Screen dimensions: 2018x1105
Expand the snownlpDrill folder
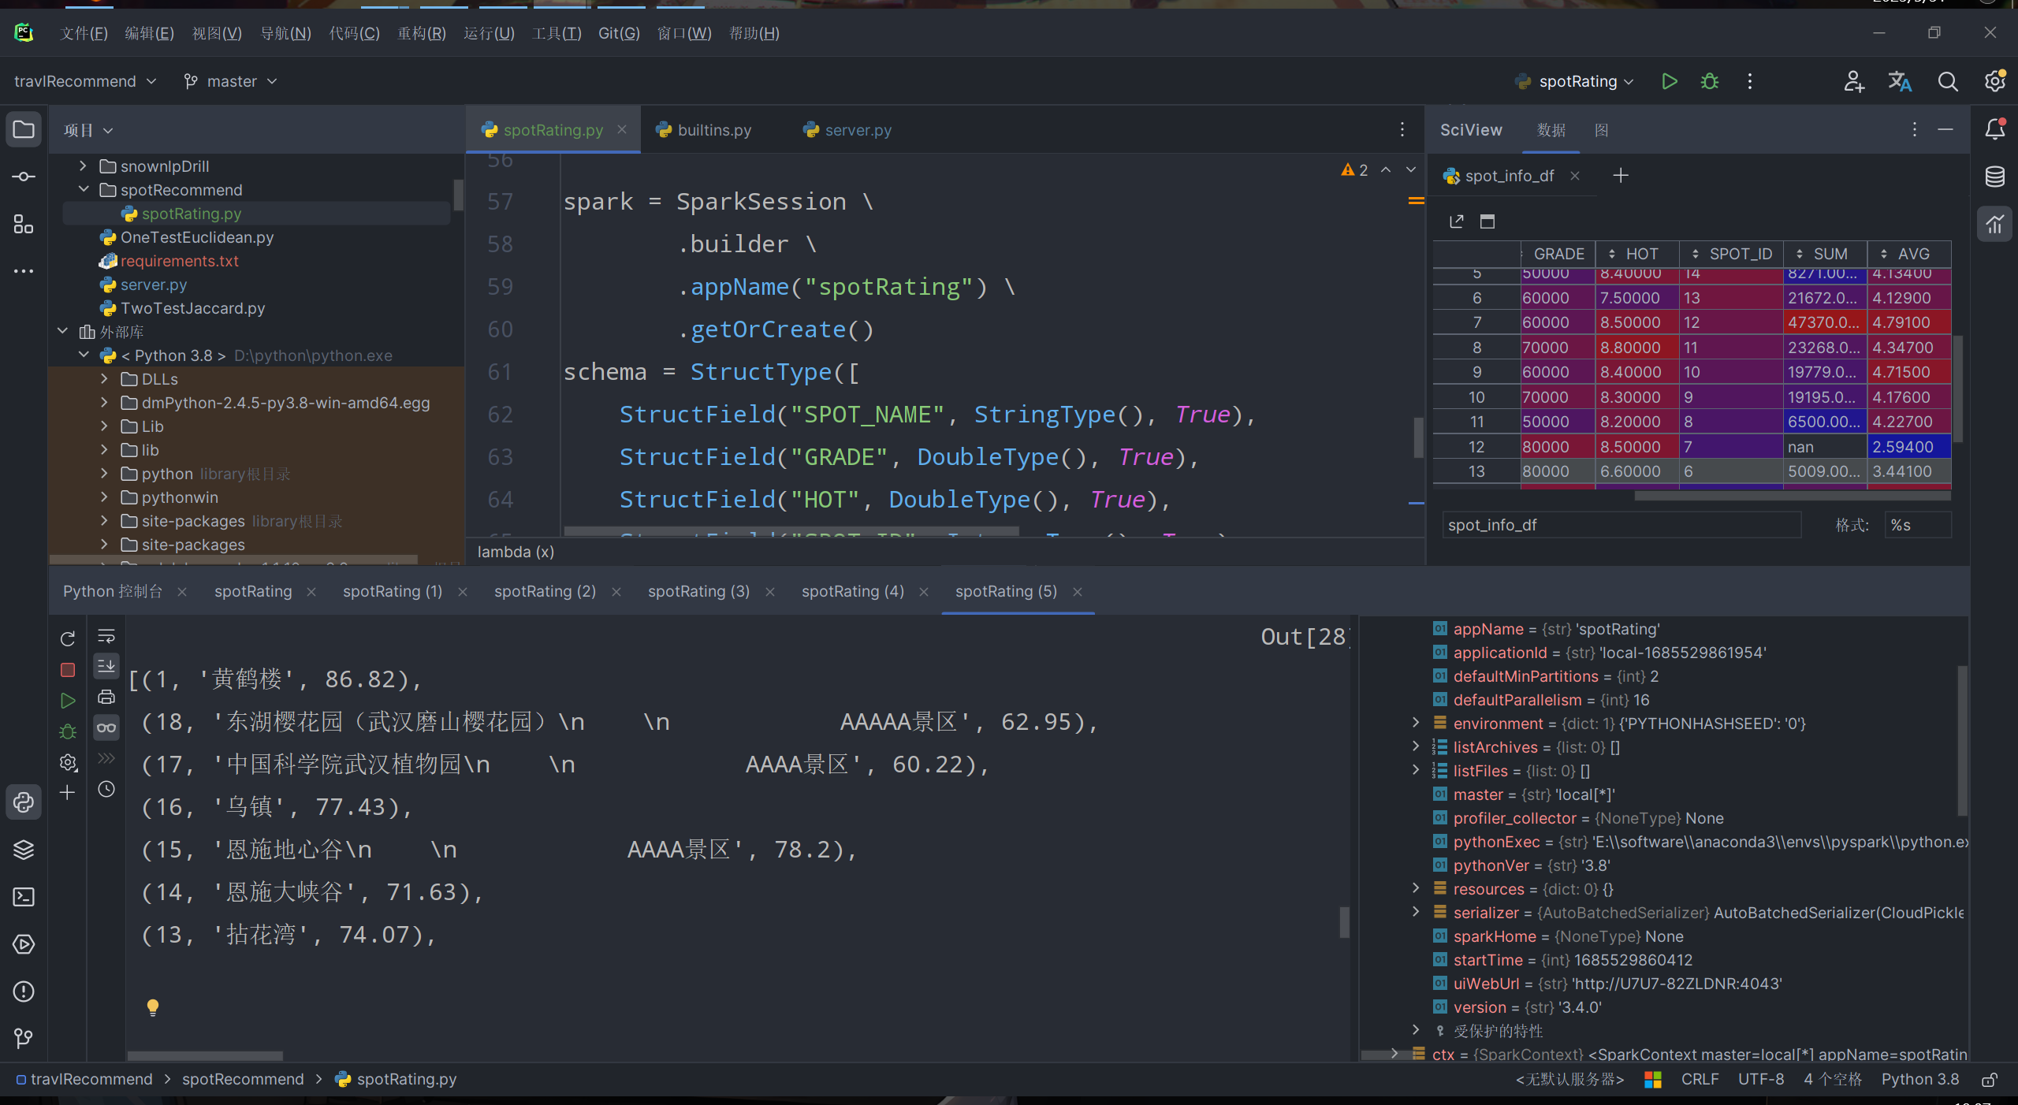tap(83, 166)
